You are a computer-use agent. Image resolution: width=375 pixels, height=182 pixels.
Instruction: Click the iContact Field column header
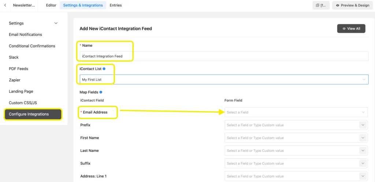click(92, 101)
